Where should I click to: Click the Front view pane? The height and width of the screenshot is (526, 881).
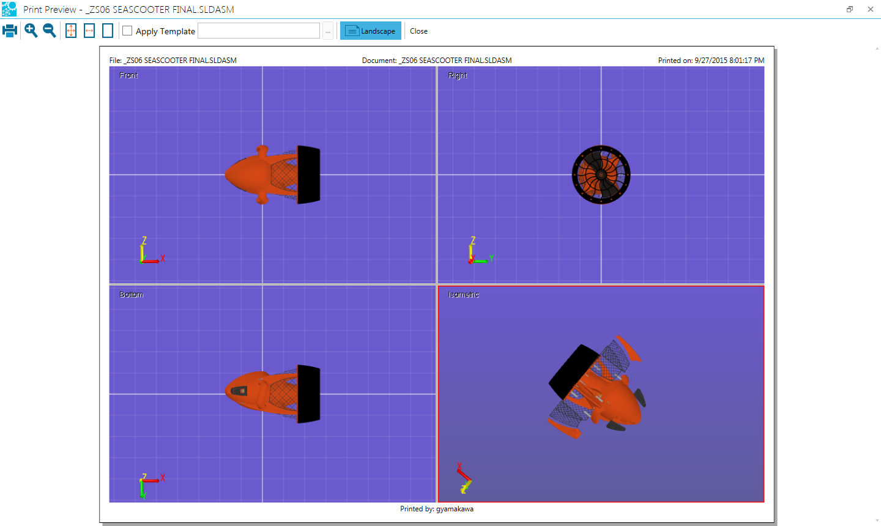tap(272, 174)
